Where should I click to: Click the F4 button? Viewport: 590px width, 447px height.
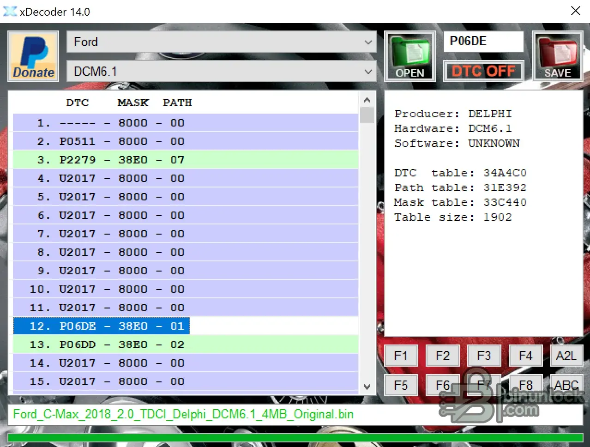(x=525, y=356)
